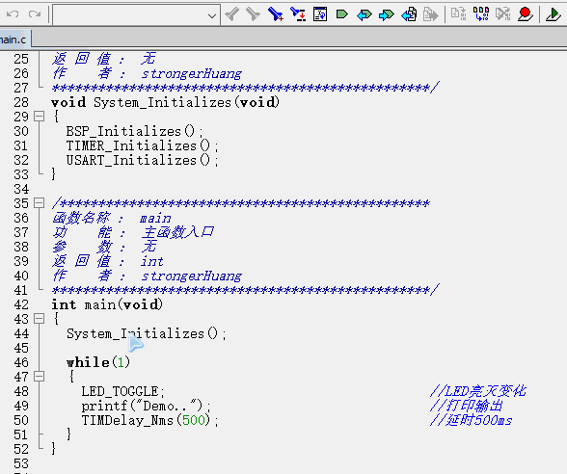Jump to next bookmark icon
The width and height of the screenshot is (567, 474).
(x=386, y=14)
